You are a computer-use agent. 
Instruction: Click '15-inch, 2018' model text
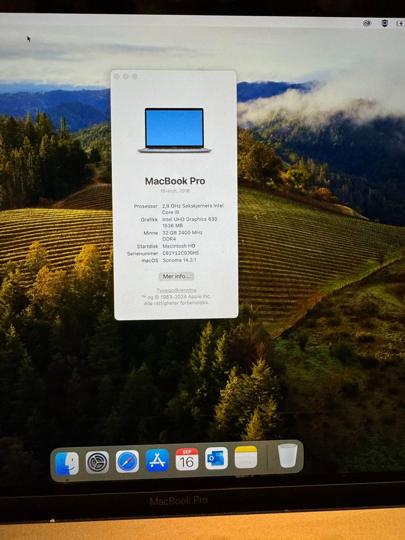click(175, 191)
